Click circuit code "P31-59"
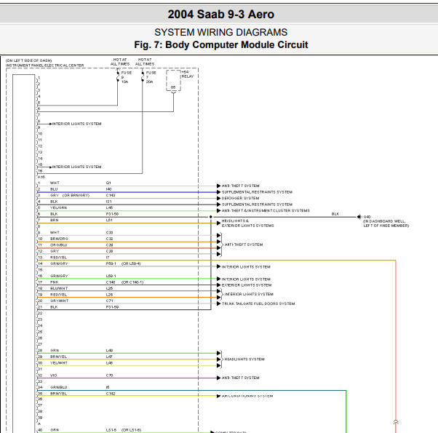Screen dimensions: 438x433 (112, 307)
